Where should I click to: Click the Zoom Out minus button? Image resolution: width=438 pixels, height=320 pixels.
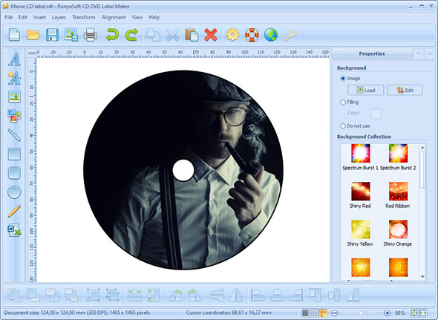pos(335,313)
